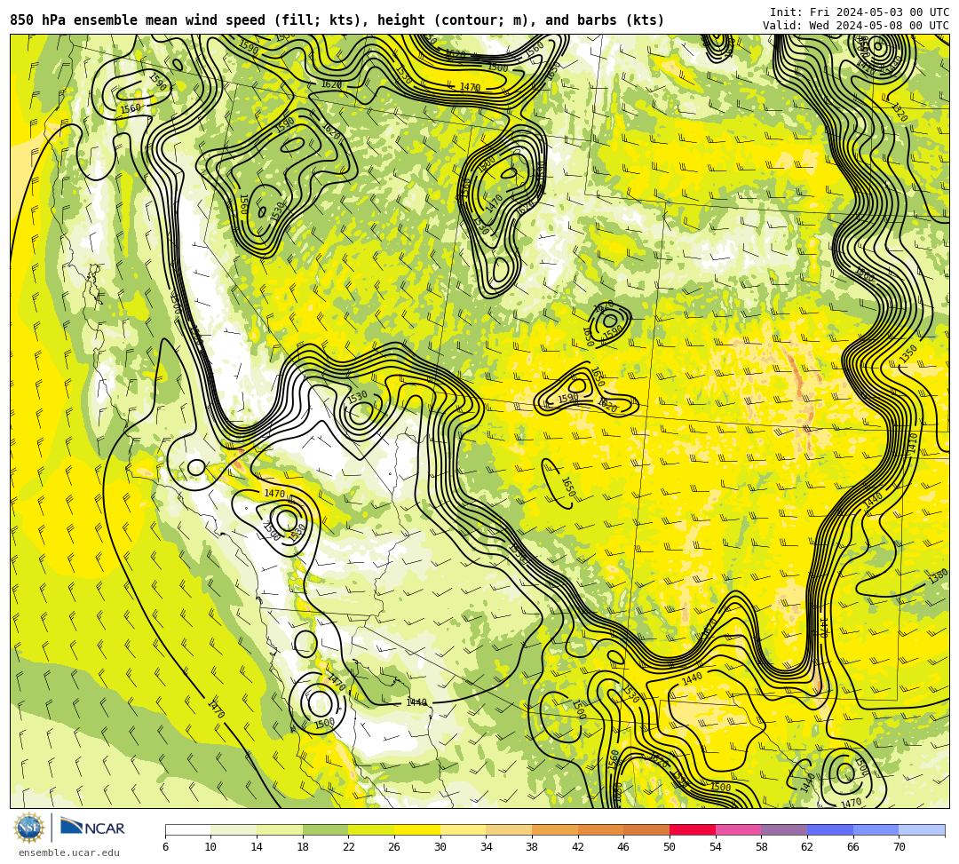959x864 pixels.
Task: Click the colorbar tick label 10
Action: pyautogui.click(x=210, y=847)
